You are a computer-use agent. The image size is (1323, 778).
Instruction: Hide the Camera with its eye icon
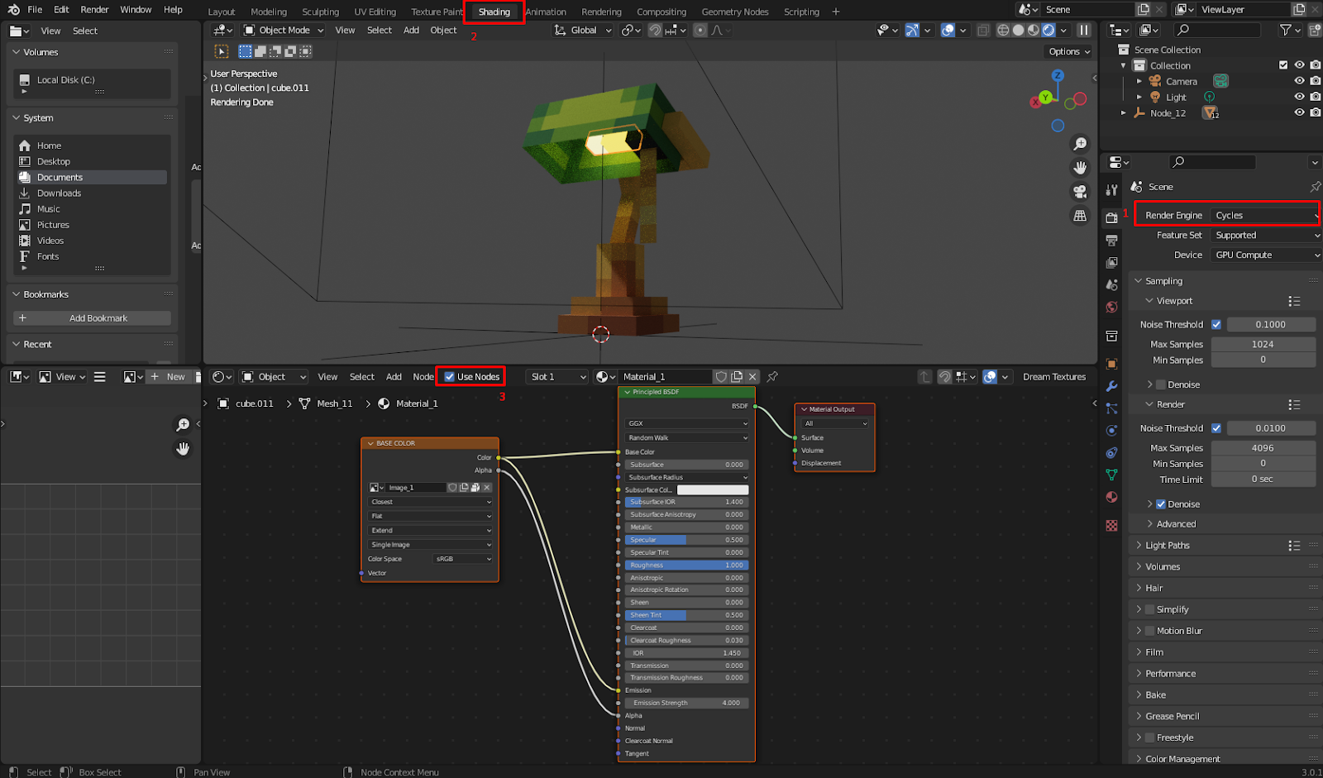(x=1299, y=81)
